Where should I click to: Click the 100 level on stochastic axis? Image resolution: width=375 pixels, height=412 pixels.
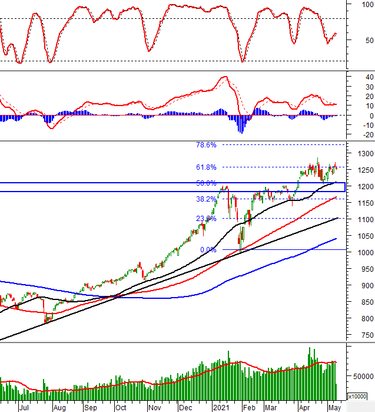click(367, 5)
